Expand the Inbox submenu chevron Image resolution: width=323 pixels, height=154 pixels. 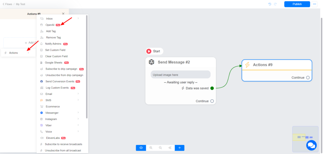point(78,18)
